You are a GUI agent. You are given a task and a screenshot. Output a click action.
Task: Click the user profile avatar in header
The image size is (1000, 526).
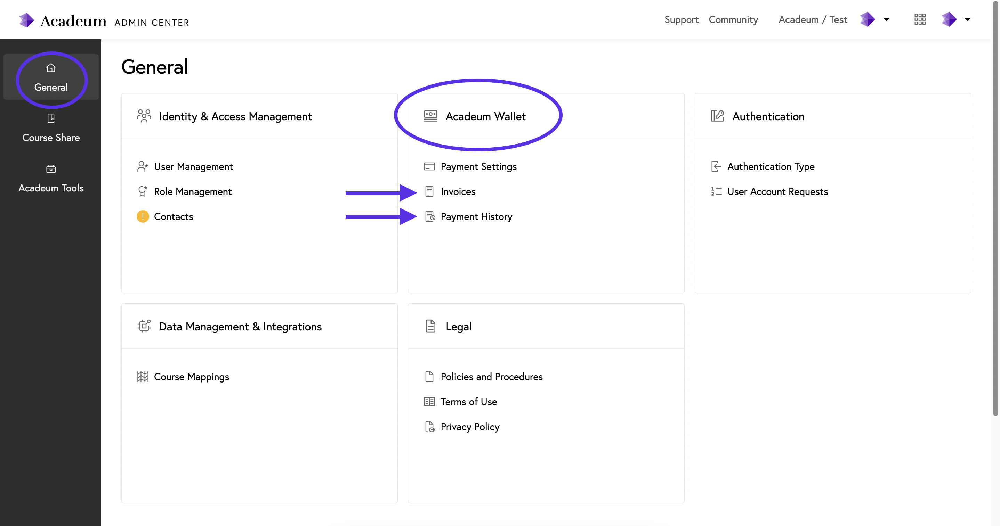(949, 19)
